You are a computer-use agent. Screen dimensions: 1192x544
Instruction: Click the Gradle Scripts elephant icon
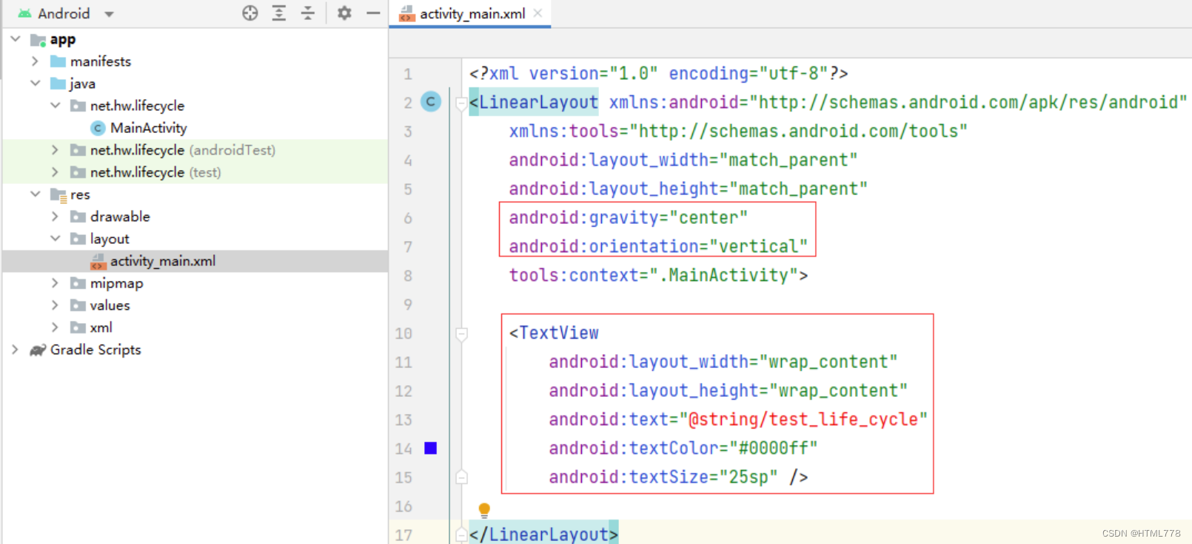[x=38, y=350]
